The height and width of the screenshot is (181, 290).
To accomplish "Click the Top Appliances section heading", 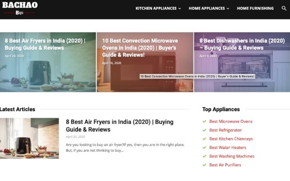I will pyautogui.click(x=221, y=109).
